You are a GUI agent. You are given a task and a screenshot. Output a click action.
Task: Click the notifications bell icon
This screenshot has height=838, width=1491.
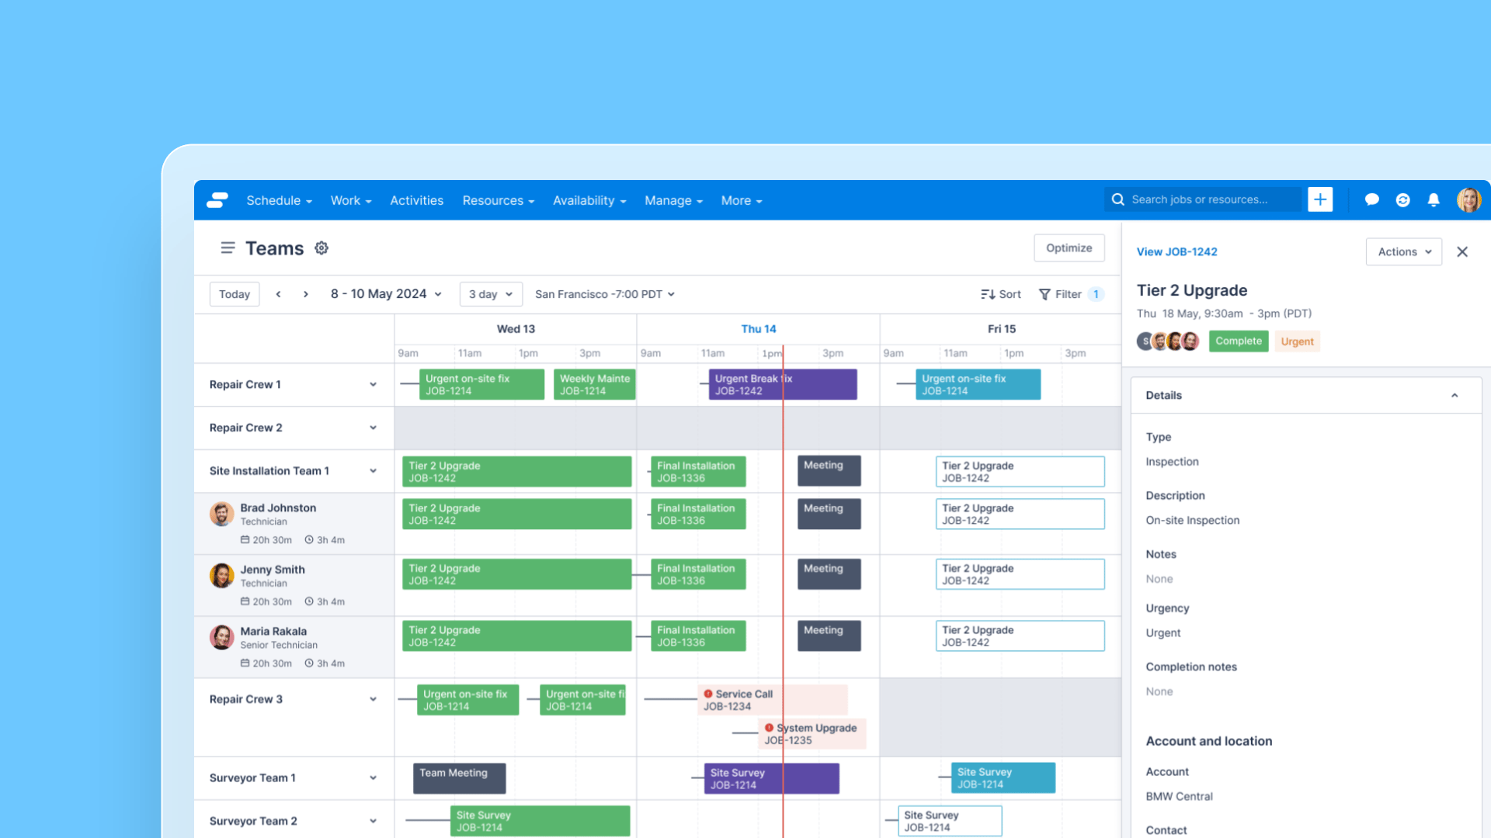point(1434,200)
